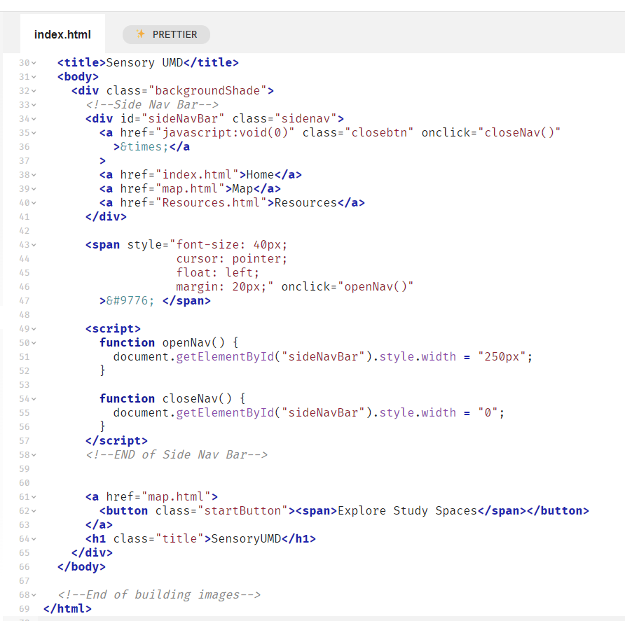Viewport: 625px width, 621px height.
Task: Toggle the fold arrow at line 38
Action: (x=34, y=175)
